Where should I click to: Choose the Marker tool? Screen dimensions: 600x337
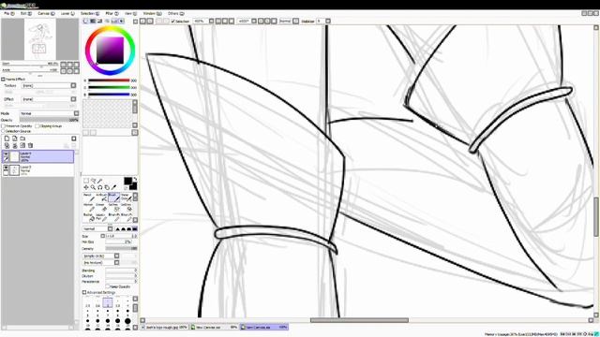(x=88, y=208)
